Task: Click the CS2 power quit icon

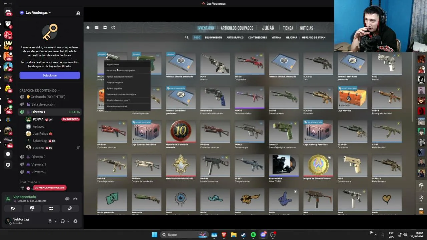Action: pos(113,28)
